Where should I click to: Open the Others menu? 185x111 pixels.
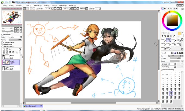point(72,5)
